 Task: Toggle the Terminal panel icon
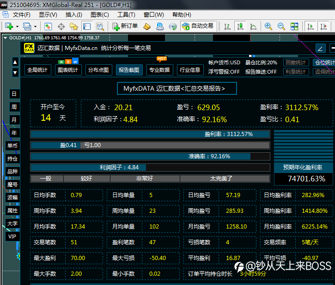click(87, 26)
